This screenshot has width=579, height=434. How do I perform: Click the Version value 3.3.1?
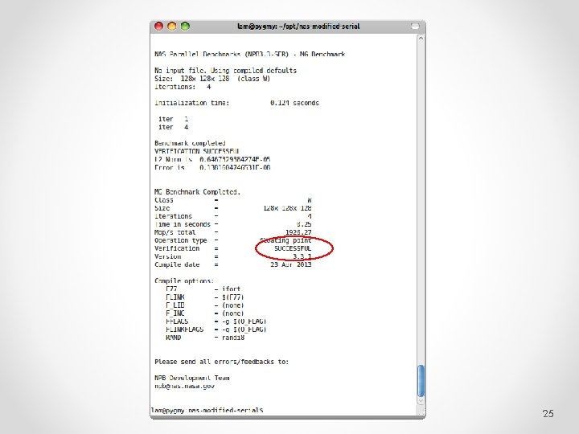click(302, 256)
